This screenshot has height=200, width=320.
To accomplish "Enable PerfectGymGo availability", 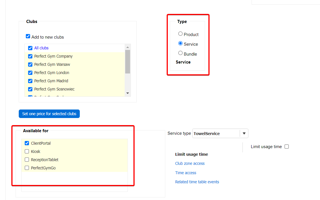I will click(27, 168).
